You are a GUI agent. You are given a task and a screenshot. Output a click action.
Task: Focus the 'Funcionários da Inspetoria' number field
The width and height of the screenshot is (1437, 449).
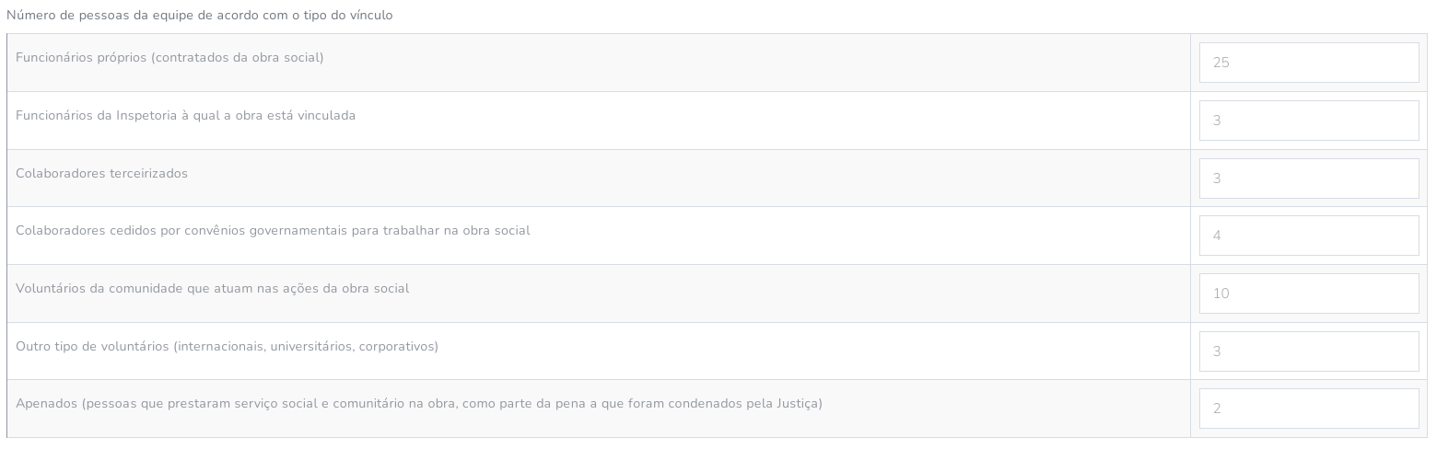(1308, 121)
